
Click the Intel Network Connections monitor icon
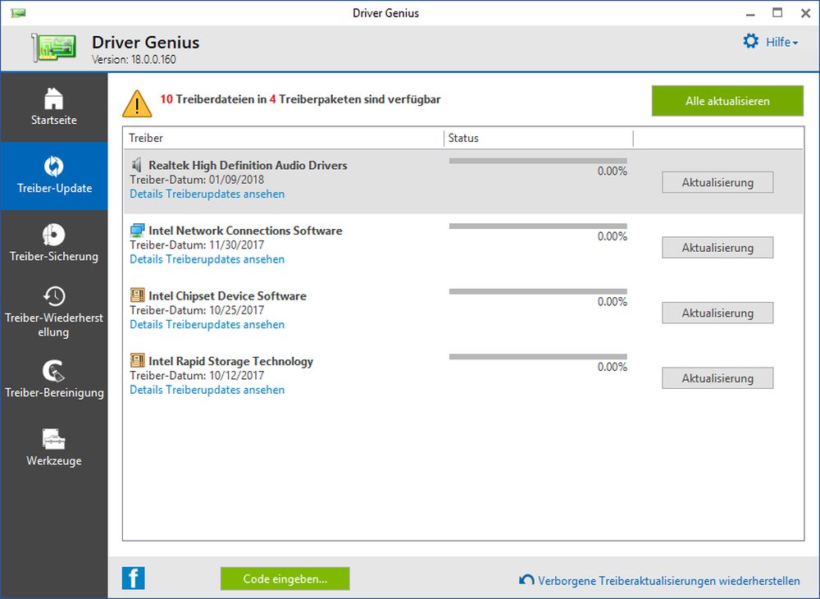point(137,231)
